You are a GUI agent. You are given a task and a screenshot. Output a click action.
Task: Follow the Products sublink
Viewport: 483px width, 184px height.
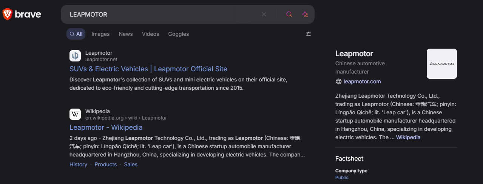[x=105, y=164]
